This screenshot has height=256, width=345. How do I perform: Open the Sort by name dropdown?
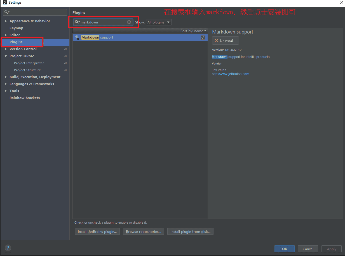coord(193,31)
